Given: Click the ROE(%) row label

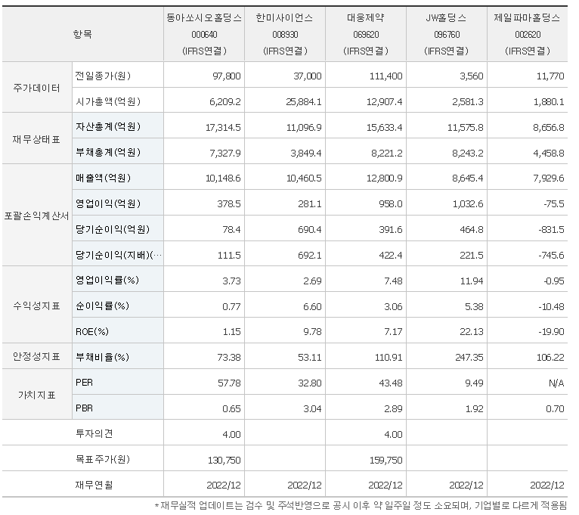Looking at the screenshot, I should pos(92,331).
